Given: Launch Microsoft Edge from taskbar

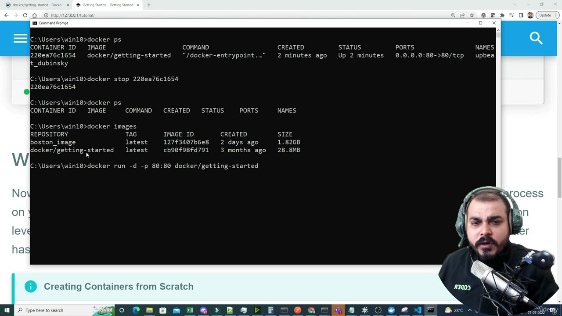Looking at the screenshot, I should pyautogui.click(x=136, y=310).
